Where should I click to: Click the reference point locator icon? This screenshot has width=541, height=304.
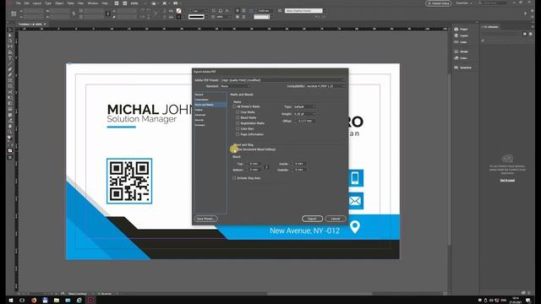[x=14, y=14]
